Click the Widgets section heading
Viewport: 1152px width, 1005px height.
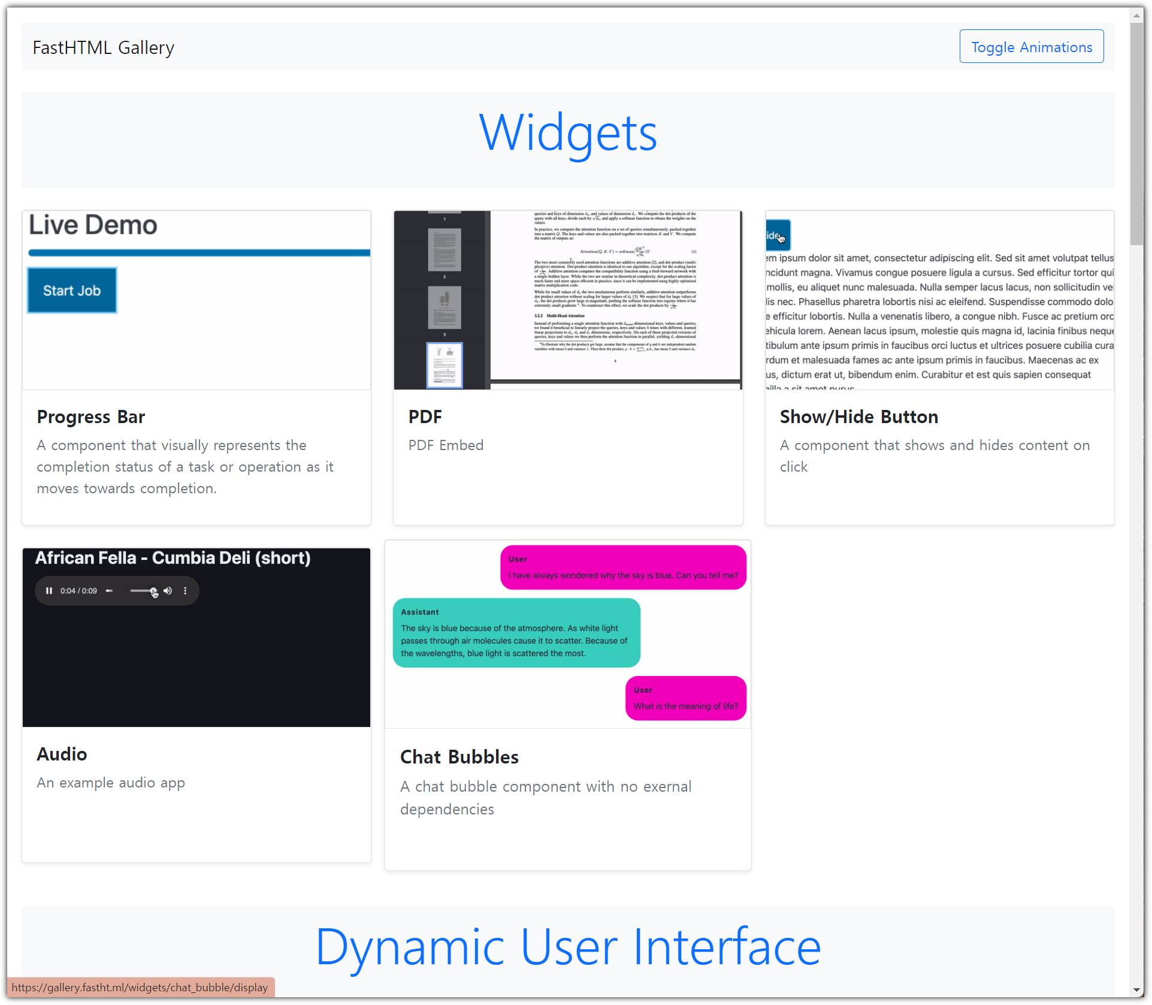[567, 133]
